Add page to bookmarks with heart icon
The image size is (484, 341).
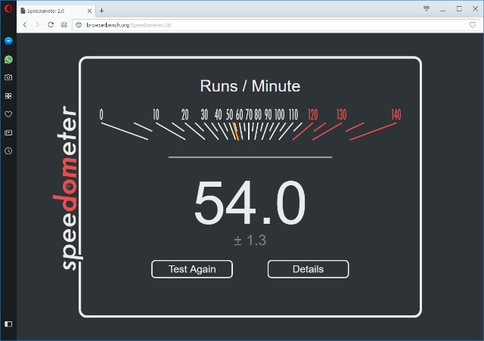(473, 25)
